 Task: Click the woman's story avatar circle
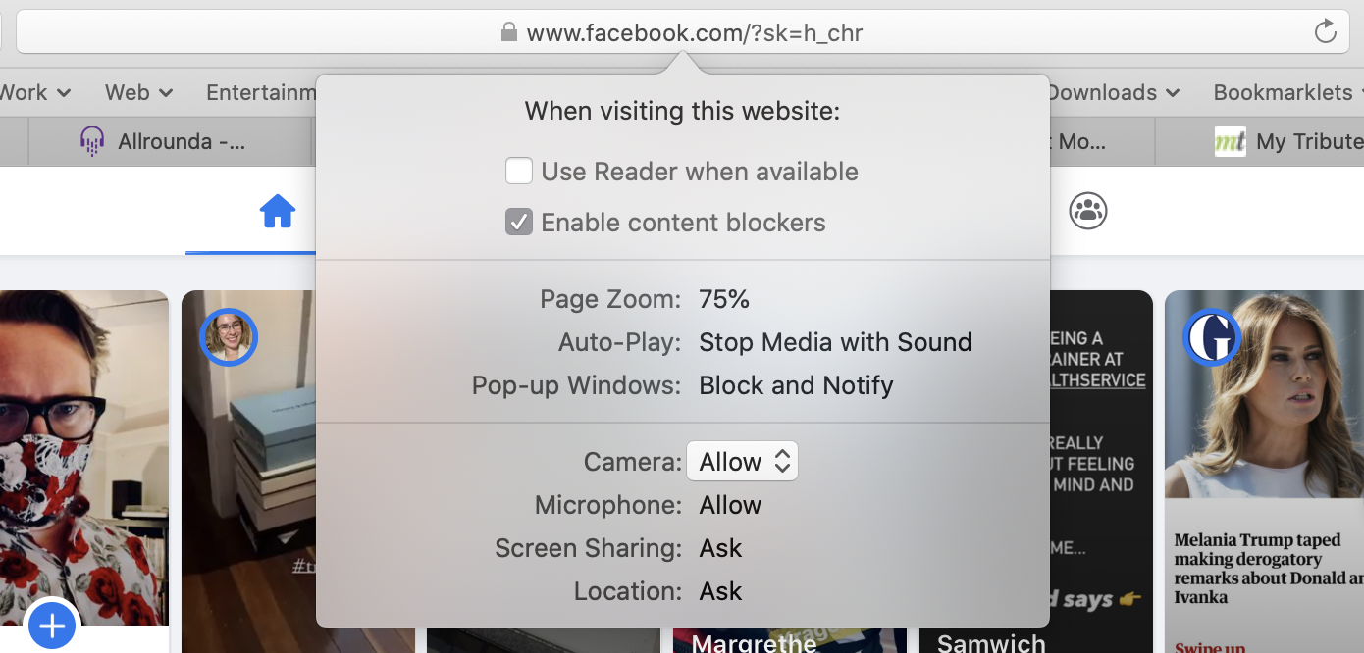coord(229,338)
